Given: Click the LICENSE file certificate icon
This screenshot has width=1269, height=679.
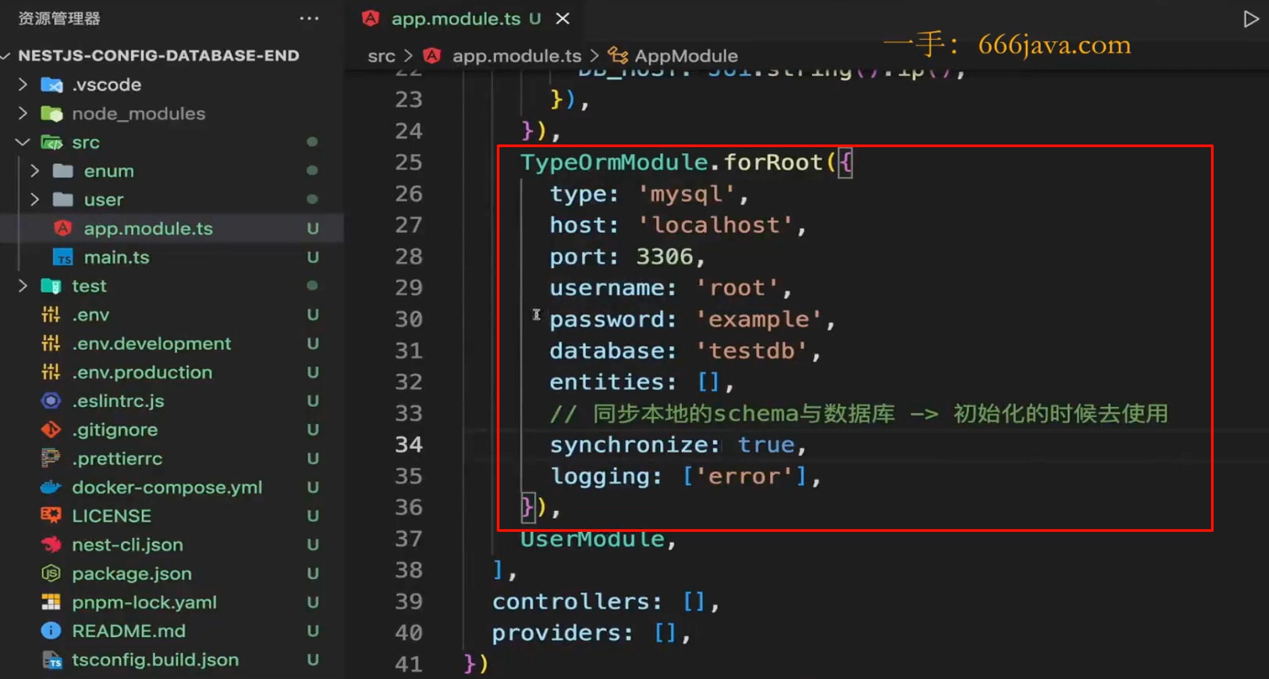Looking at the screenshot, I should pyautogui.click(x=51, y=516).
